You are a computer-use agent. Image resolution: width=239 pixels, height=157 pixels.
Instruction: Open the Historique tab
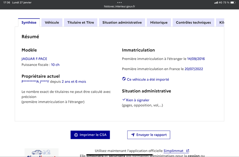pos(159,23)
